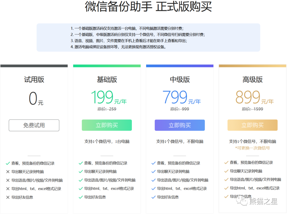Click the 0元 price in 试用版
The image size is (287, 214).
pyautogui.click(x=36, y=99)
